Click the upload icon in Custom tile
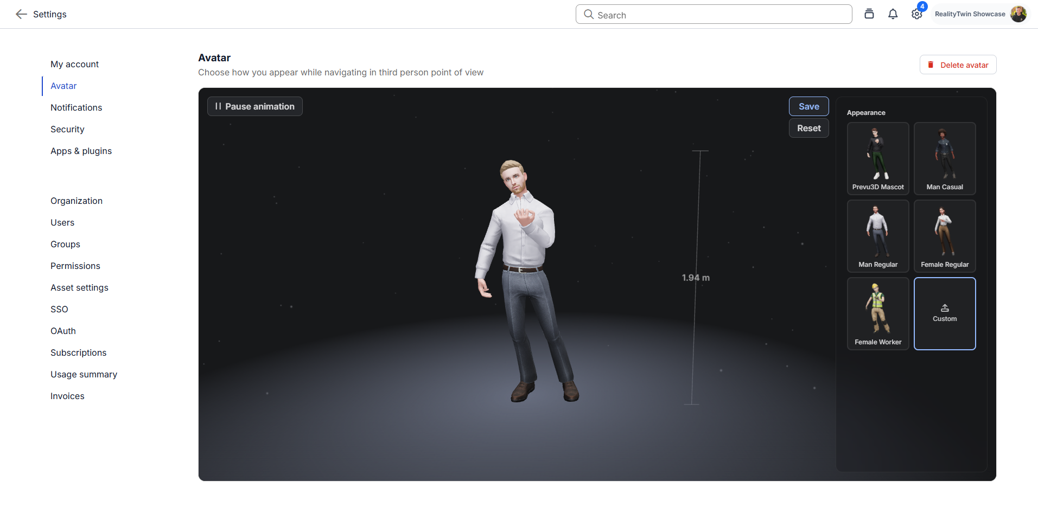Image resolution: width=1038 pixels, height=507 pixels. [x=945, y=308]
